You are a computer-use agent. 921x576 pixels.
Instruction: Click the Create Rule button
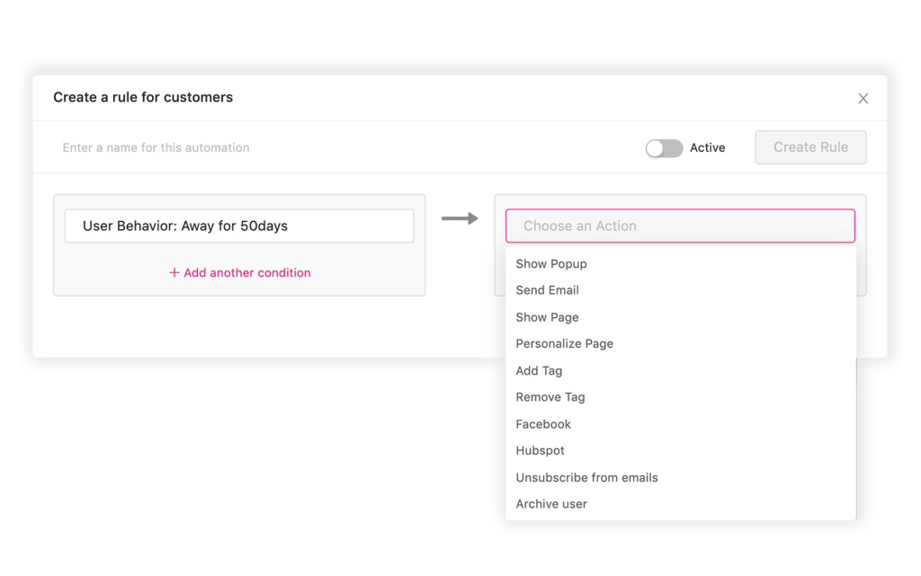[809, 147]
